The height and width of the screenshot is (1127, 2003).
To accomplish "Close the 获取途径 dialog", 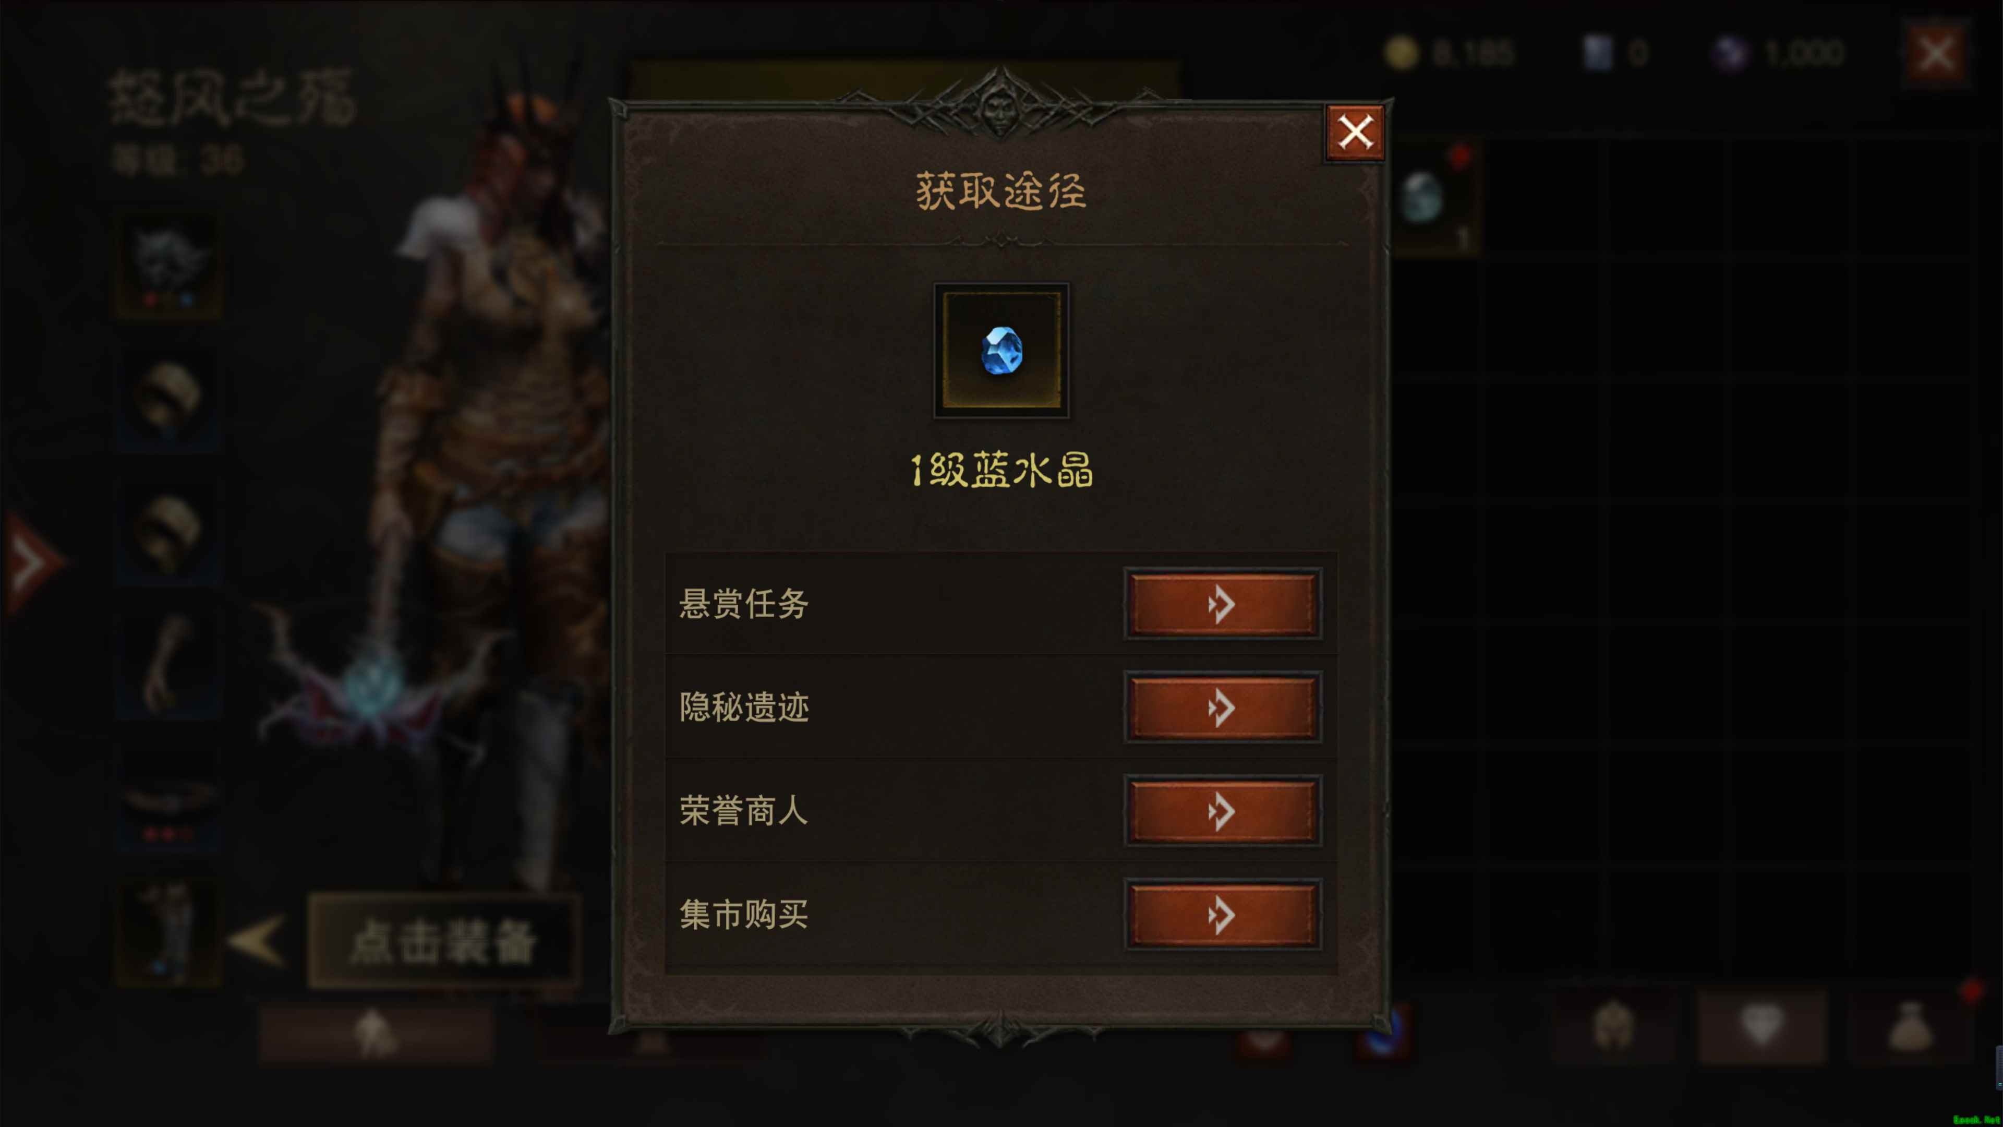I will pos(1355,132).
